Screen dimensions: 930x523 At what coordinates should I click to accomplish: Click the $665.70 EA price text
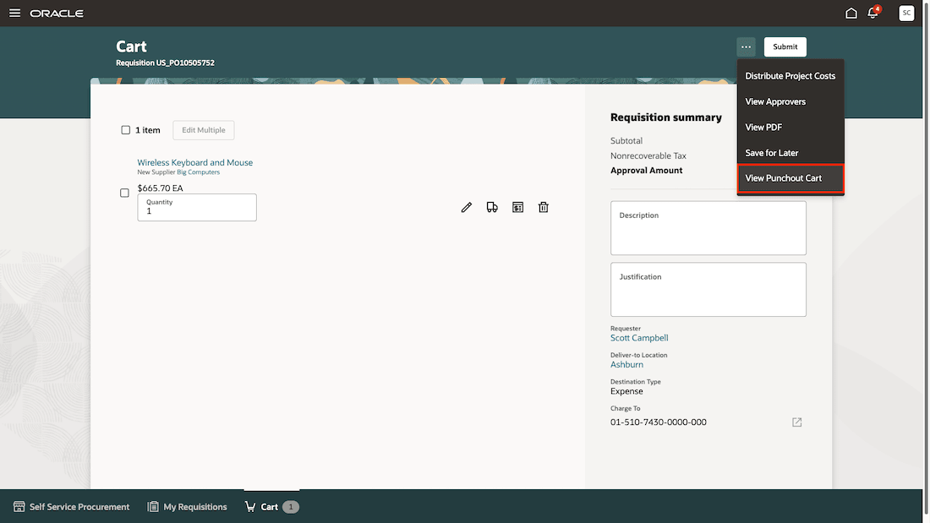point(160,188)
